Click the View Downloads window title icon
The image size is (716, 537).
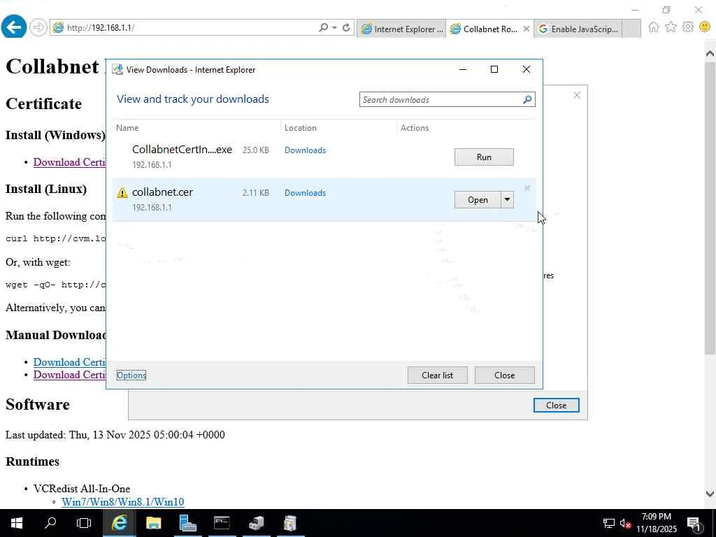click(x=117, y=69)
